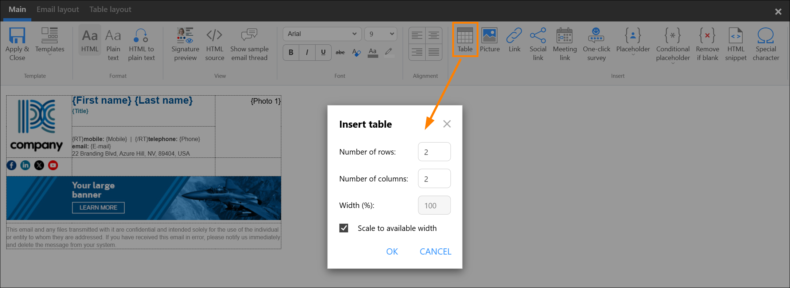Viewport: 790px width, 288px height.
Task: Open the font size 9 dropdown
Action: [x=381, y=34]
